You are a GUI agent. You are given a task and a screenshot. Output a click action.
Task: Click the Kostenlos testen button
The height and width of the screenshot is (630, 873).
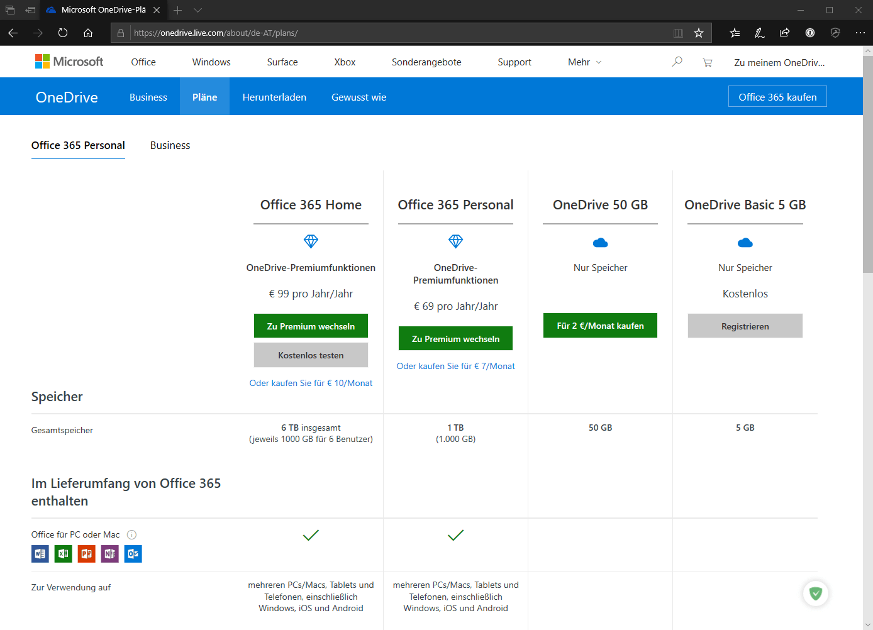tap(311, 355)
